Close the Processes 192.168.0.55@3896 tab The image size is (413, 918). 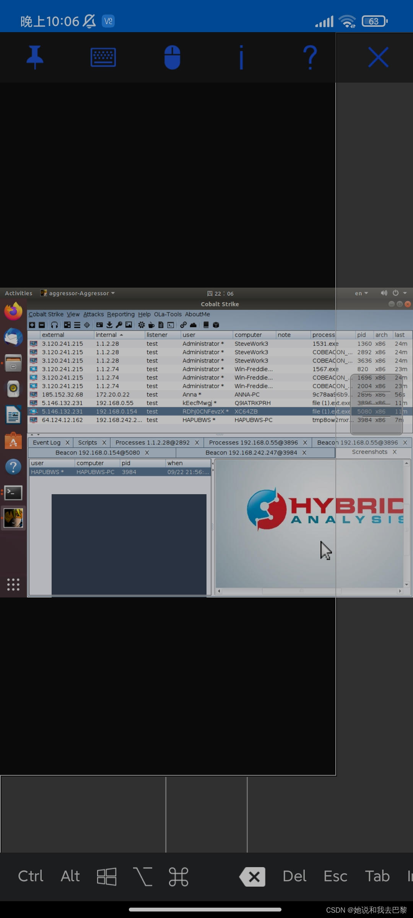click(x=305, y=443)
